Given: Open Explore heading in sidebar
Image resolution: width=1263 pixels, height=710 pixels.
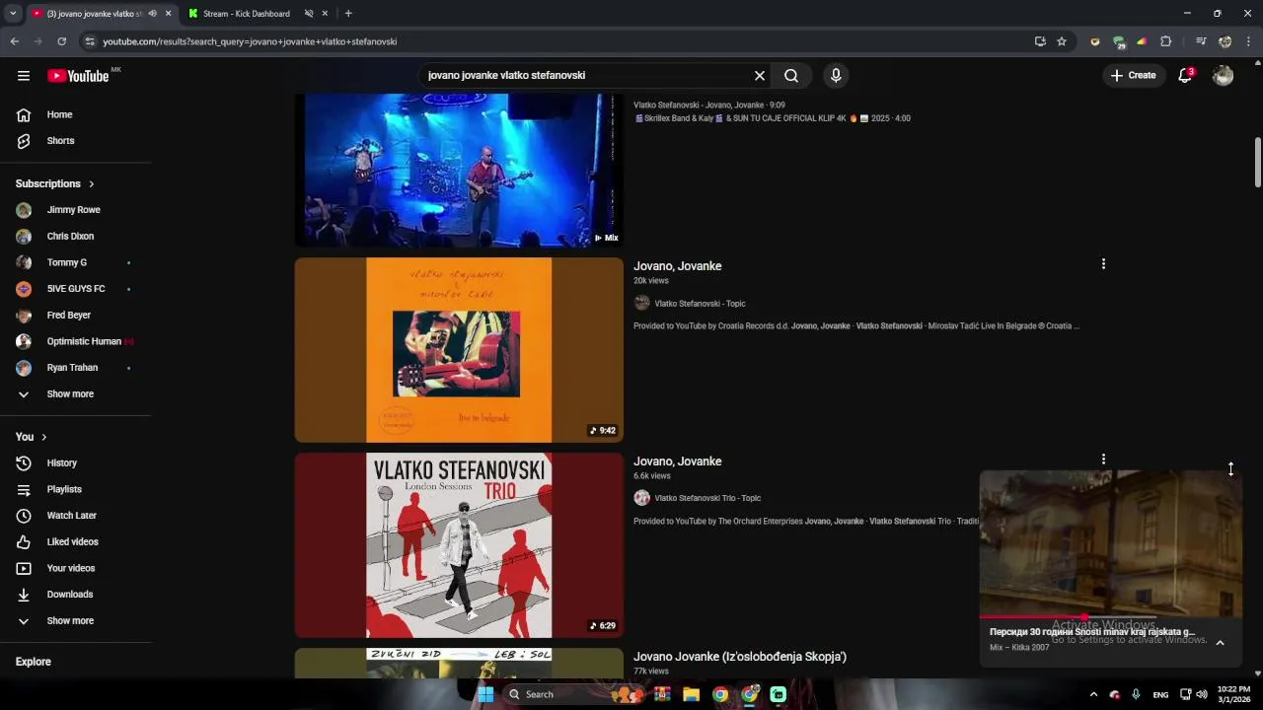Looking at the screenshot, I should pyautogui.click(x=34, y=662).
